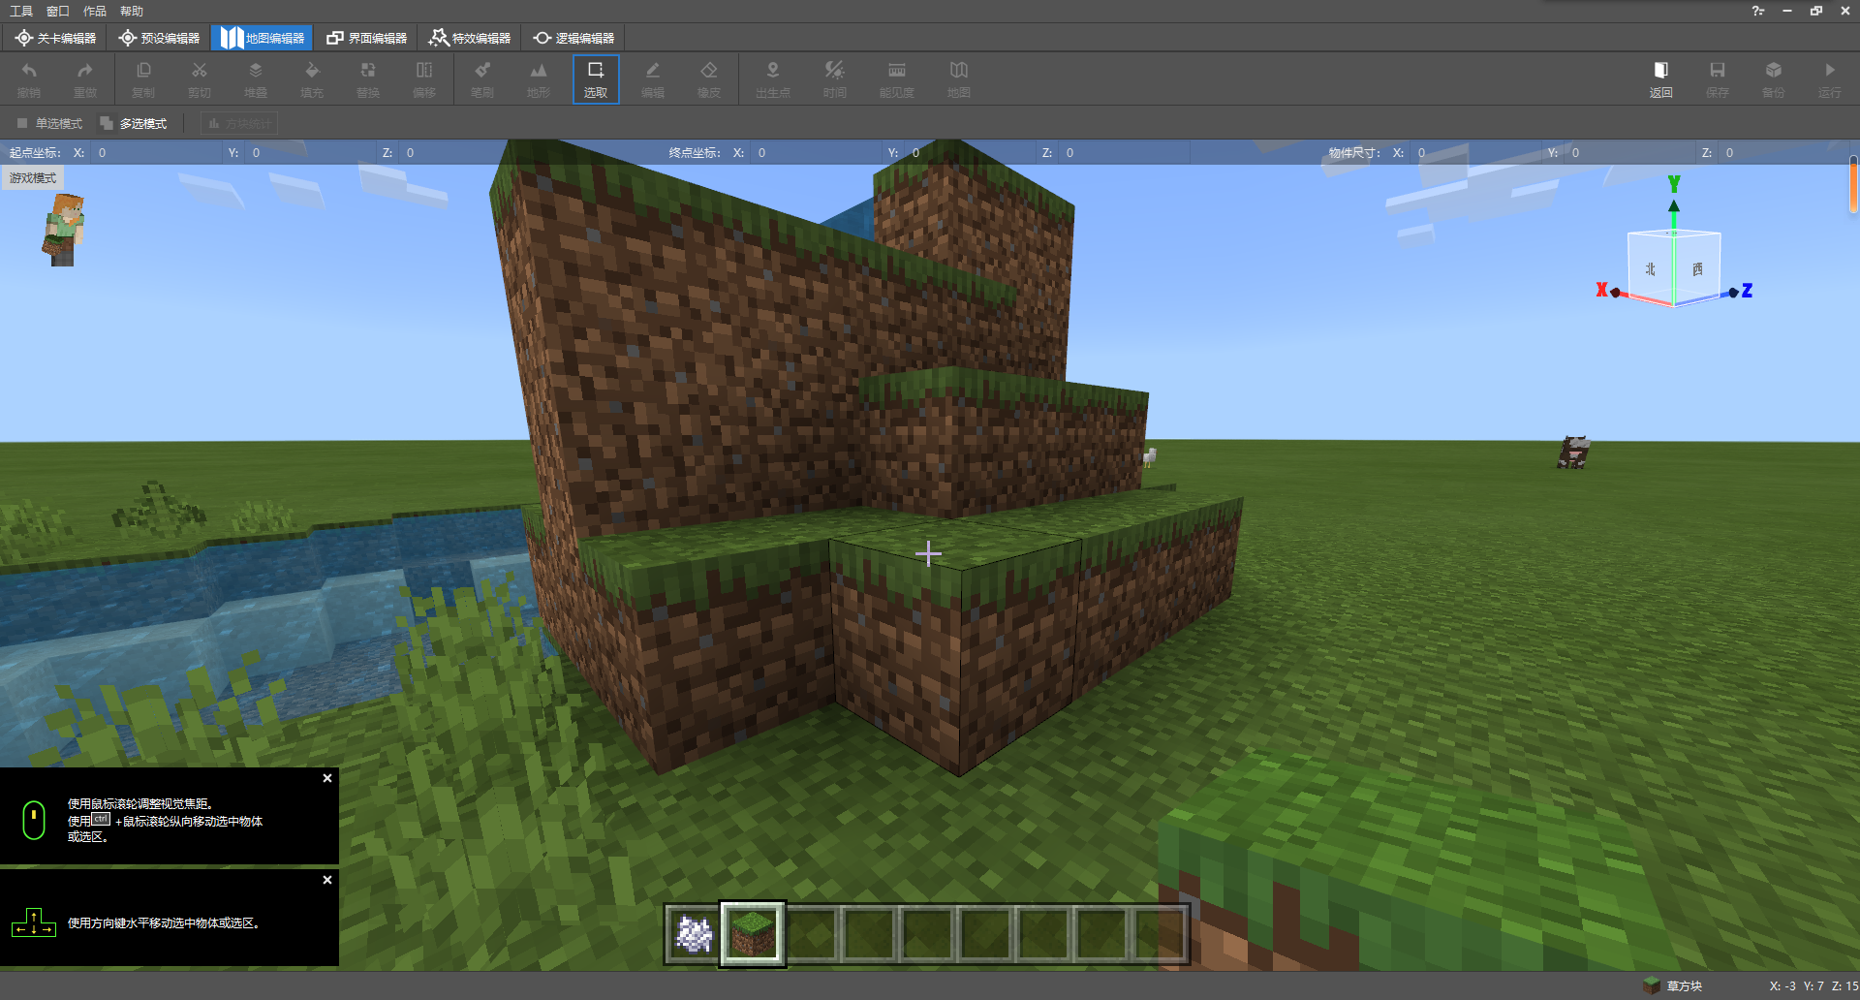Set the Spawn point (出生点) tool

click(x=773, y=78)
